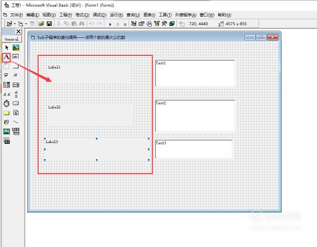Select the Label tool in toolbox

[x=7, y=57]
